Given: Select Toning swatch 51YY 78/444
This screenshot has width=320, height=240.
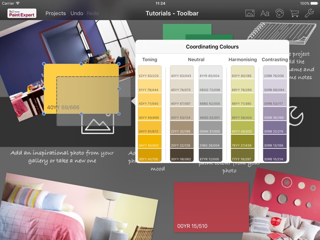Looking at the screenshot, I should (x=150, y=86).
